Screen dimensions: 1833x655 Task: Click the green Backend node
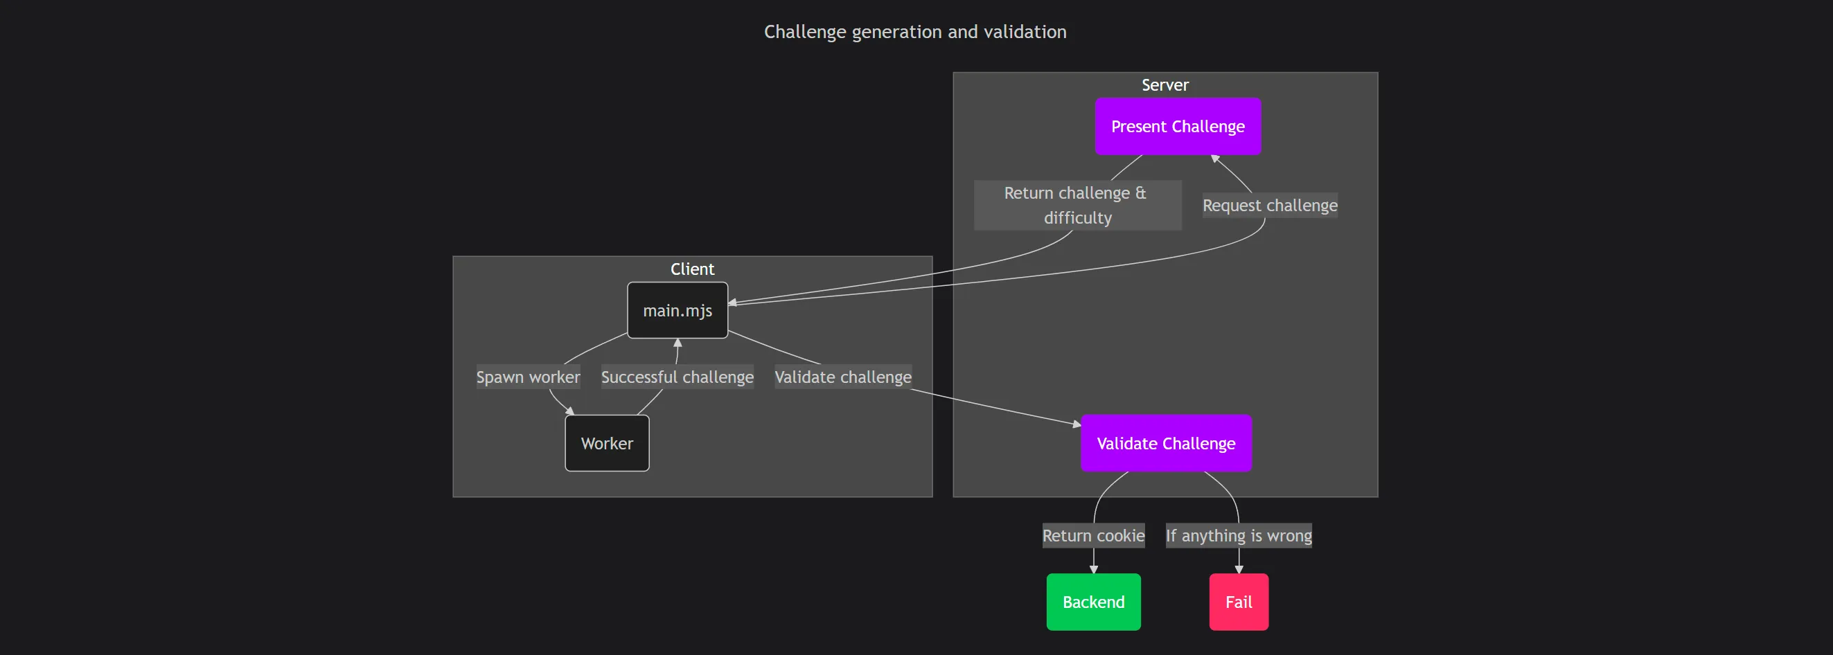click(1093, 602)
